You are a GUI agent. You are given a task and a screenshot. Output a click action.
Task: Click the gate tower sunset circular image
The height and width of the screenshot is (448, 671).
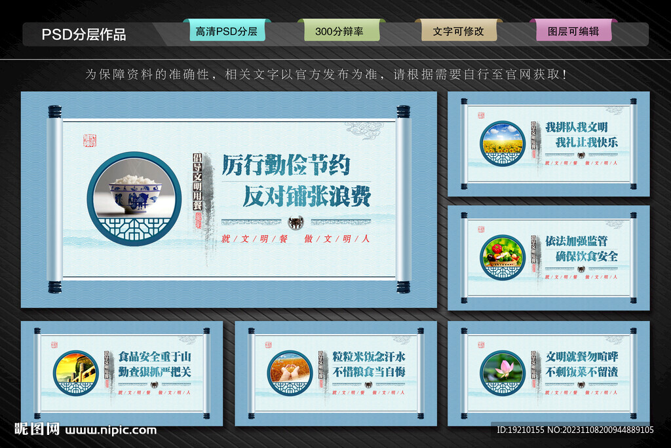pyautogui.click(x=76, y=373)
